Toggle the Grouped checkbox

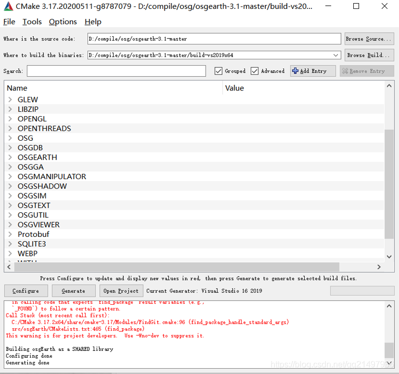(x=218, y=71)
